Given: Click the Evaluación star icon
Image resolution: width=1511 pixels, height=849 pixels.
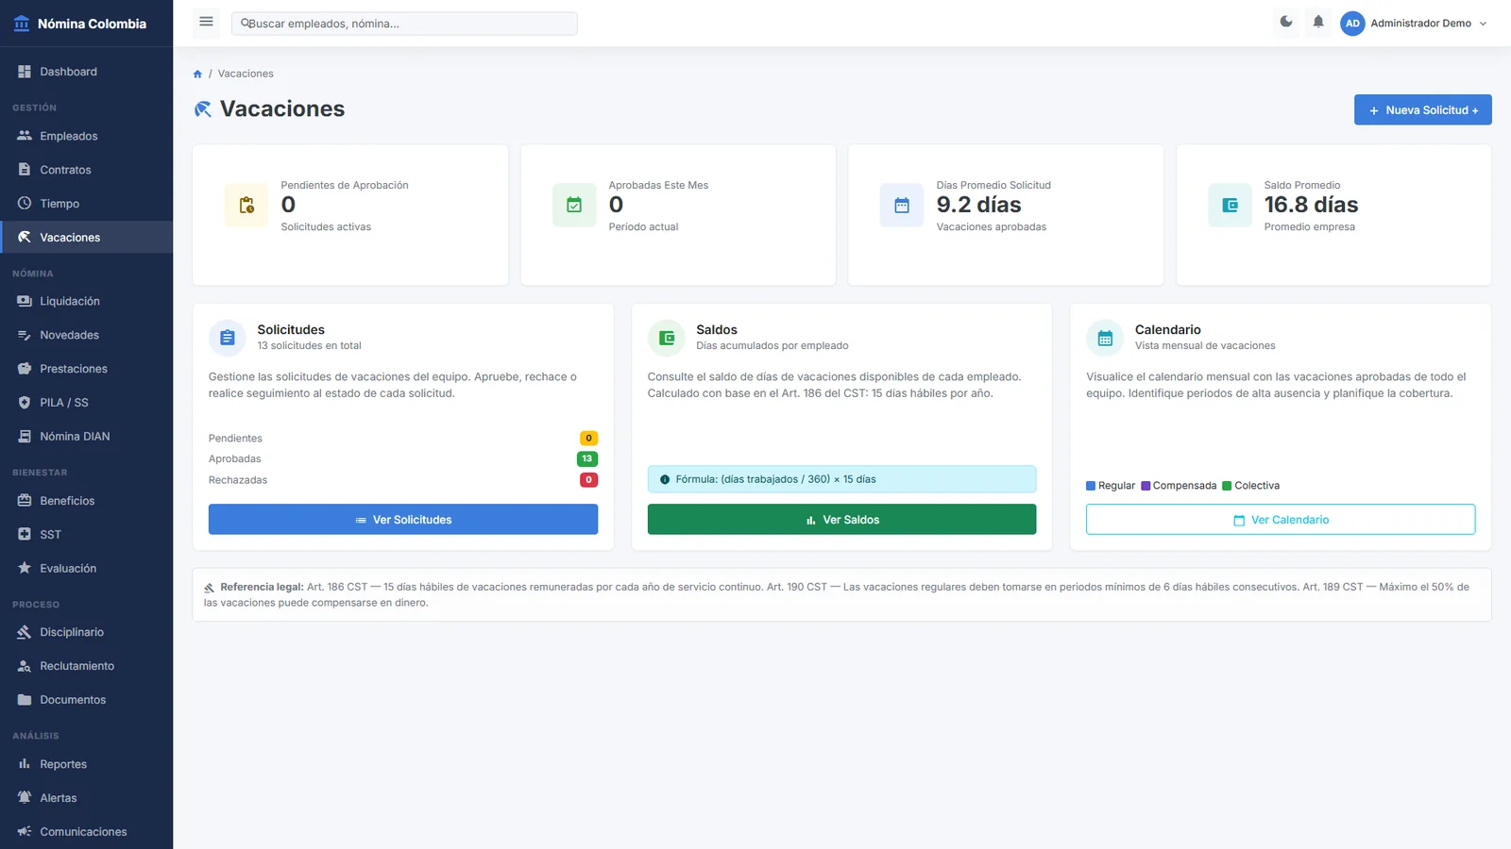Looking at the screenshot, I should tap(25, 568).
